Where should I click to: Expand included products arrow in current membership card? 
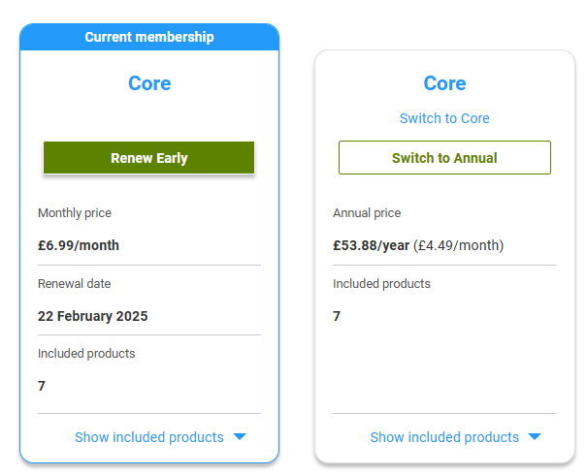(240, 436)
